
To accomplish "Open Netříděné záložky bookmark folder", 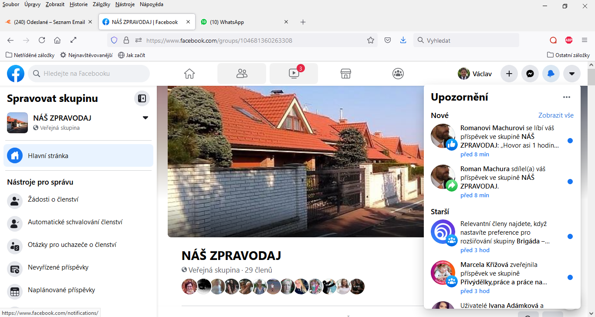I will [x=30, y=55].
